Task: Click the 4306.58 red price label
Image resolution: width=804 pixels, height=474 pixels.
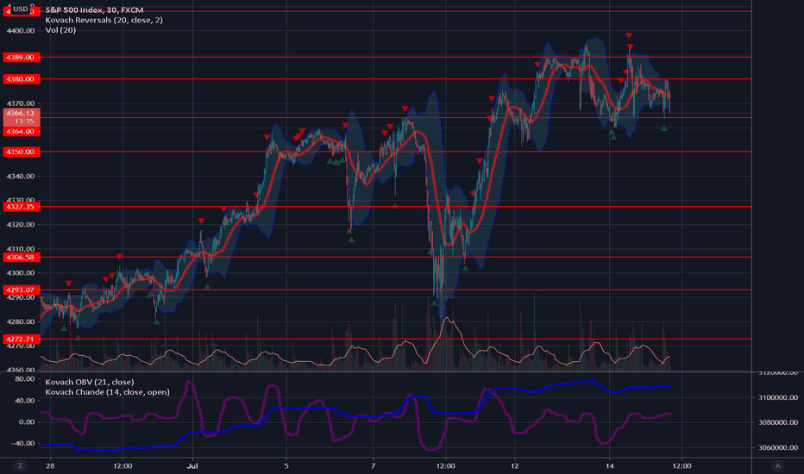Action: click(22, 257)
